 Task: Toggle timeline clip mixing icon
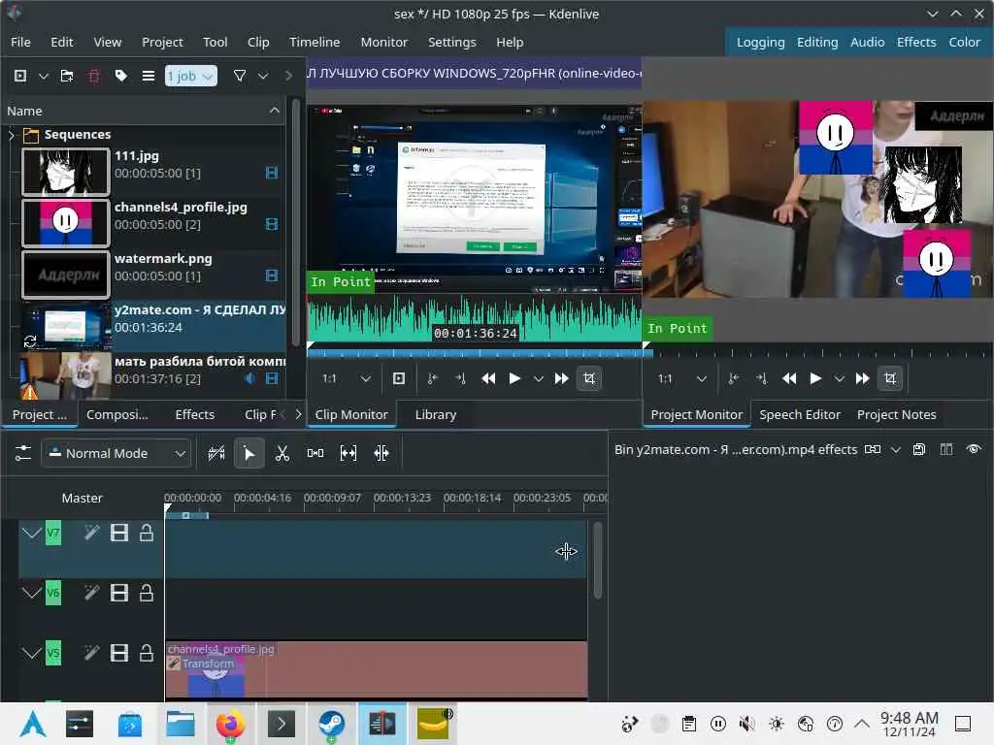point(216,453)
